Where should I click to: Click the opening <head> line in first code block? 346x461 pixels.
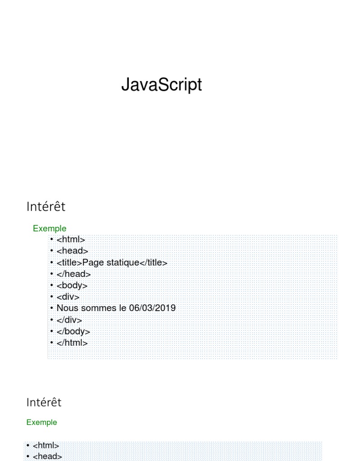pyautogui.click(x=72, y=251)
